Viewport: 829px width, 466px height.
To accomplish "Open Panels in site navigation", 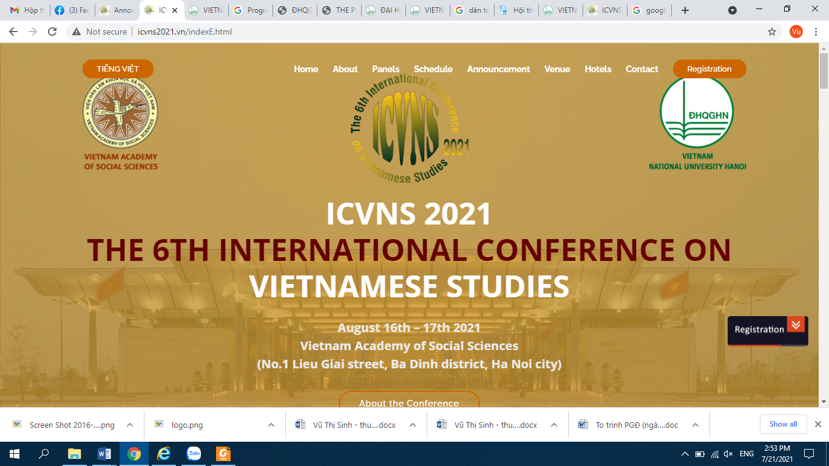I will (x=386, y=69).
